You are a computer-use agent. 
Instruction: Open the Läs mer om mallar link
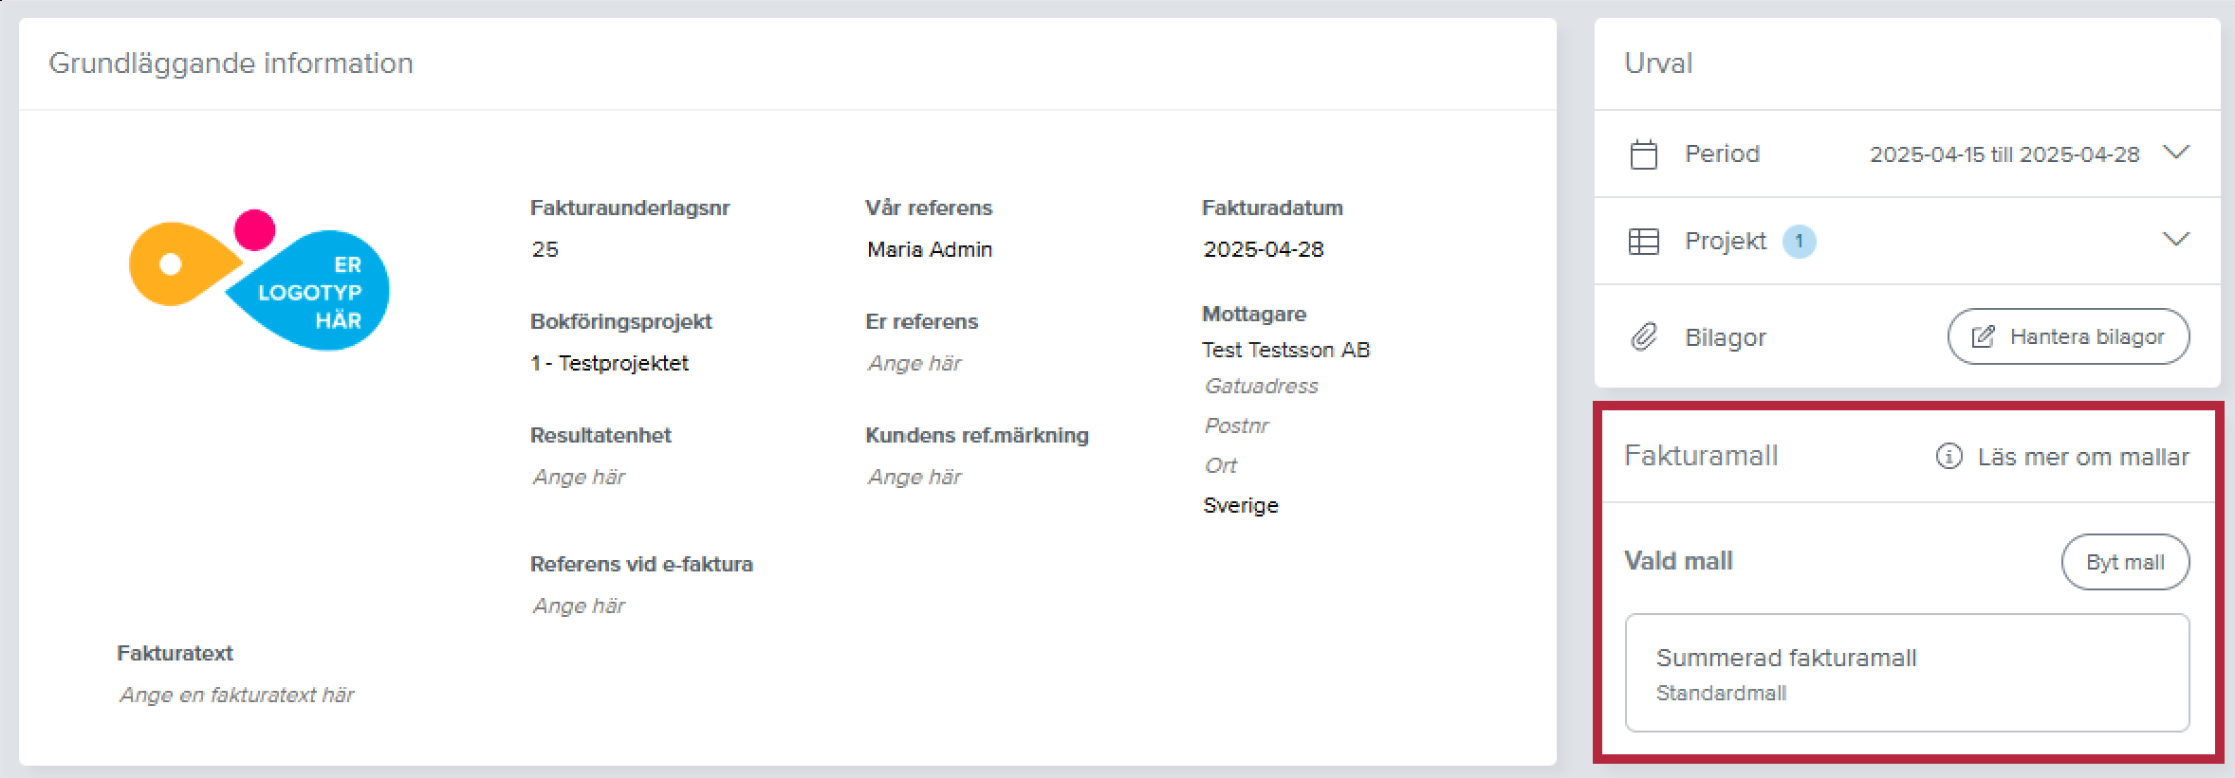tap(2083, 457)
